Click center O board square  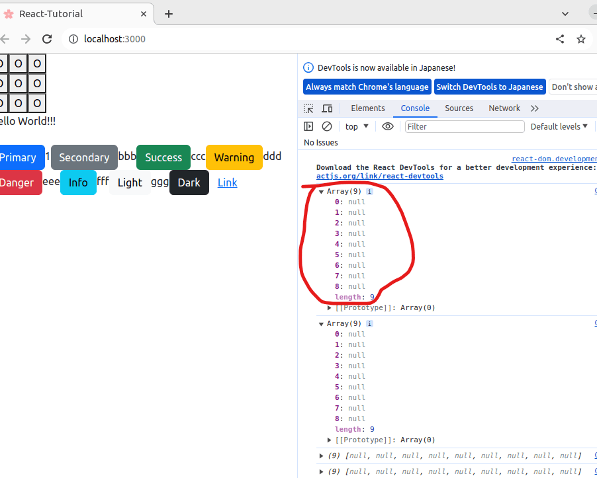(x=19, y=83)
